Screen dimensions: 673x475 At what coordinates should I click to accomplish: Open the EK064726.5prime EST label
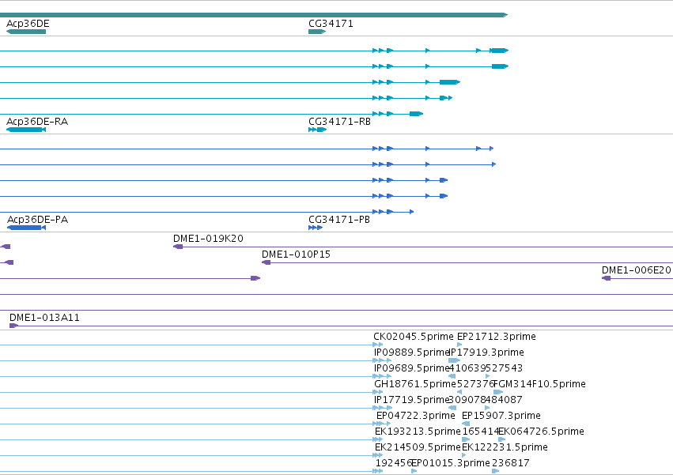(541, 432)
